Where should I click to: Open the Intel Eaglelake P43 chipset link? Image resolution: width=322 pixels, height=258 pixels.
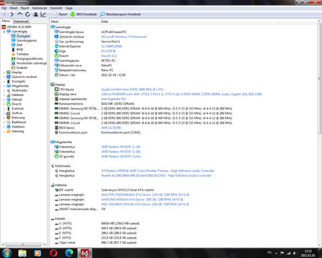tap(113, 99)
